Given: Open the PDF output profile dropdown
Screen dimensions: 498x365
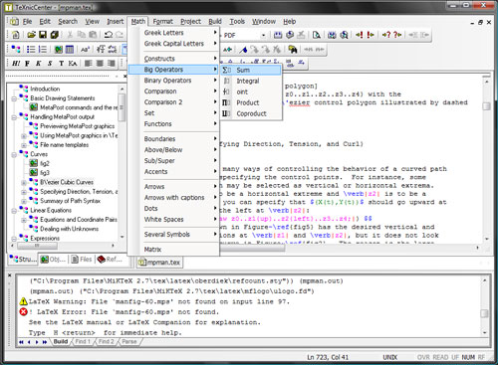Looking at the screenshot, I should 263,35.
